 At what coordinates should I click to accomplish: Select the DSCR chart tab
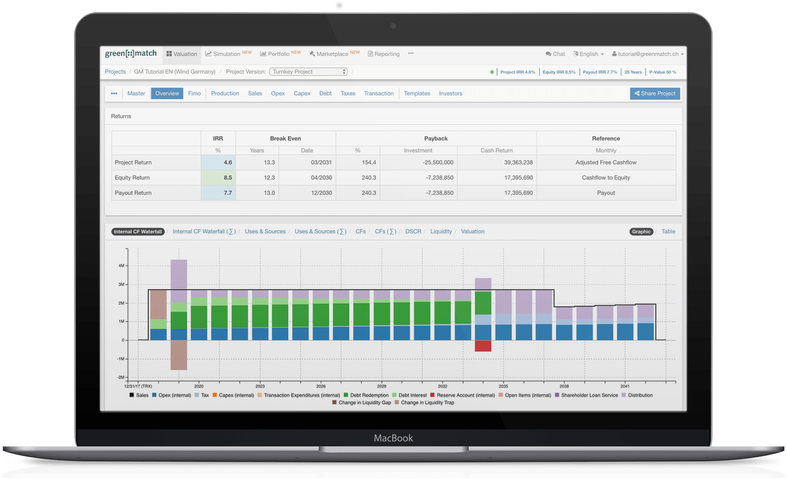point(413,231)
